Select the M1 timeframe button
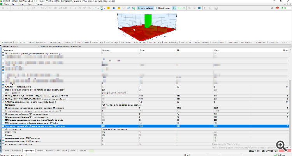Image resolution: width=292 pixels, height=156 pixels. tap(51, 8)
